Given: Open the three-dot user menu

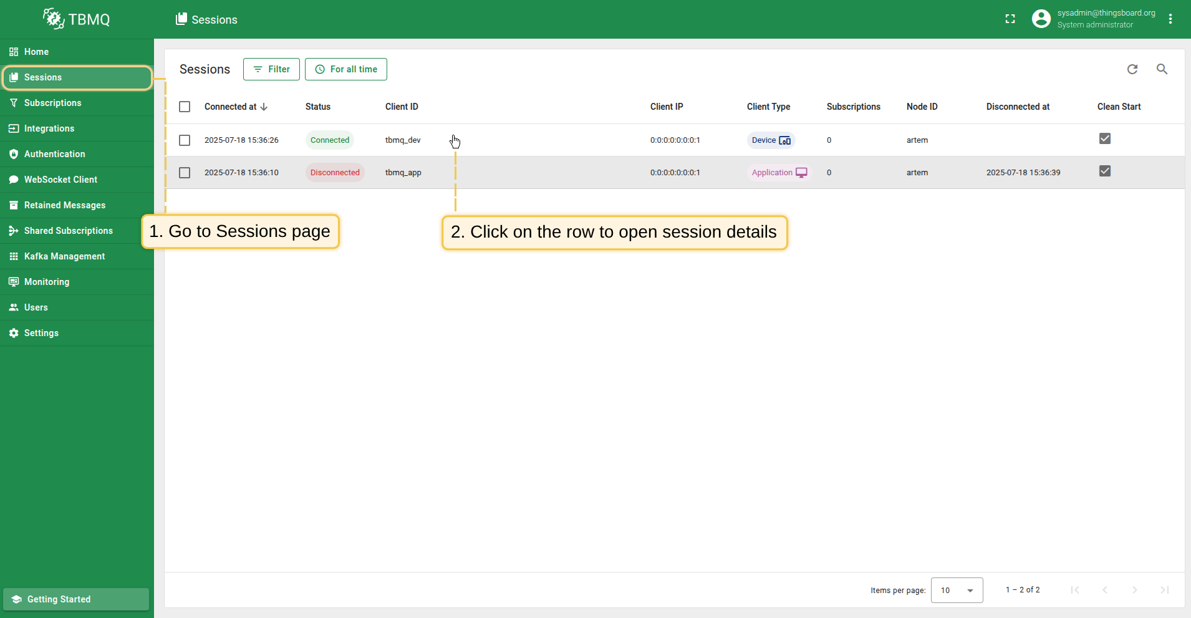Looking at the screenshot, I should pyautogui.click(x=1170, y=19).
